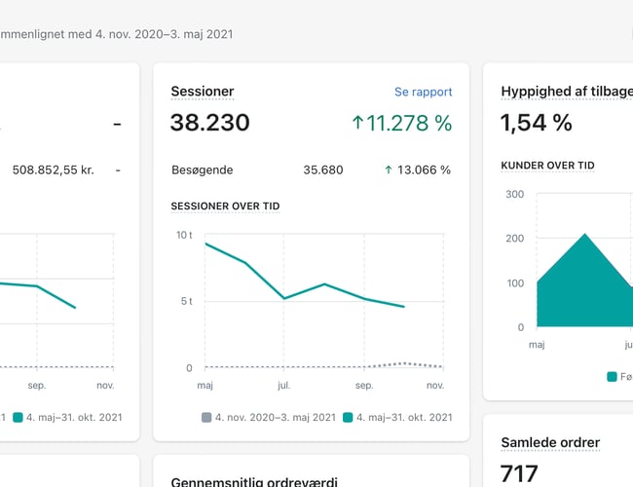Image resolution: width=633 pixels, height=487 pixels.
Task: Click teal legend swatch in the leftmost card
Action: (x=18, y=418)
